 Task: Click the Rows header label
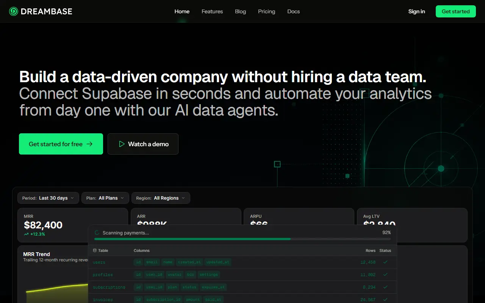coord(371,250)
